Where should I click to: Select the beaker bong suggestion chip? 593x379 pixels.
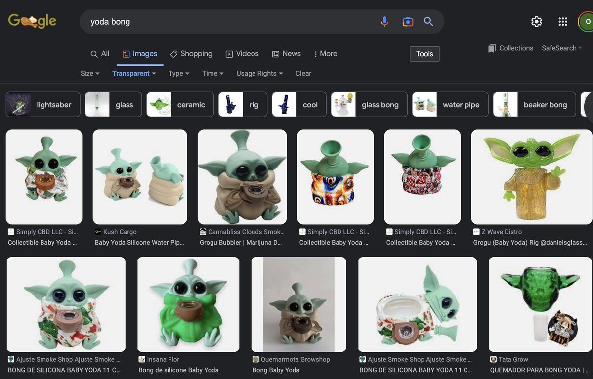(x=534, y=104)
